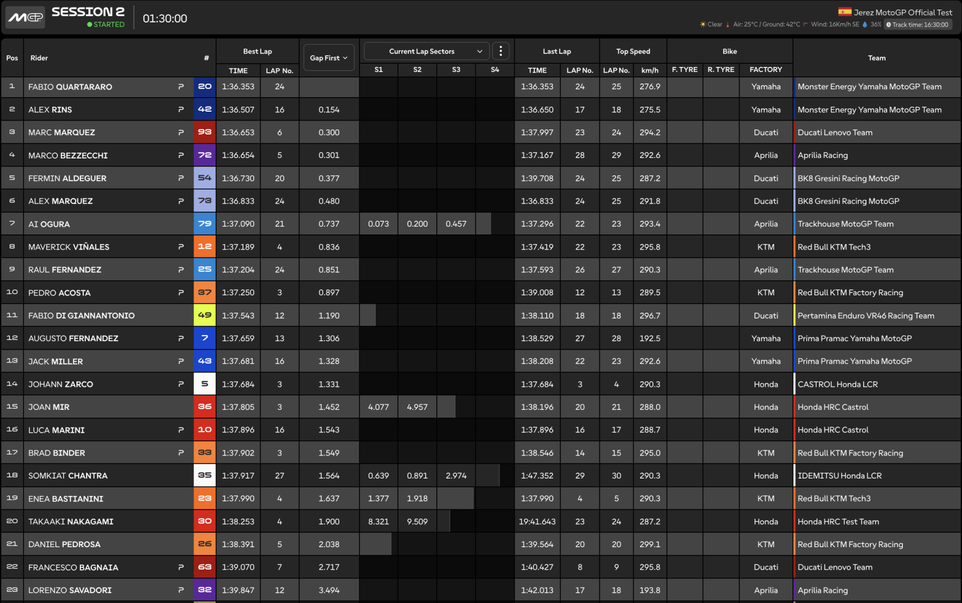Click the clock icon in Track time badge
The width and height of the screenshot is (962, 603).
(888, 25)
